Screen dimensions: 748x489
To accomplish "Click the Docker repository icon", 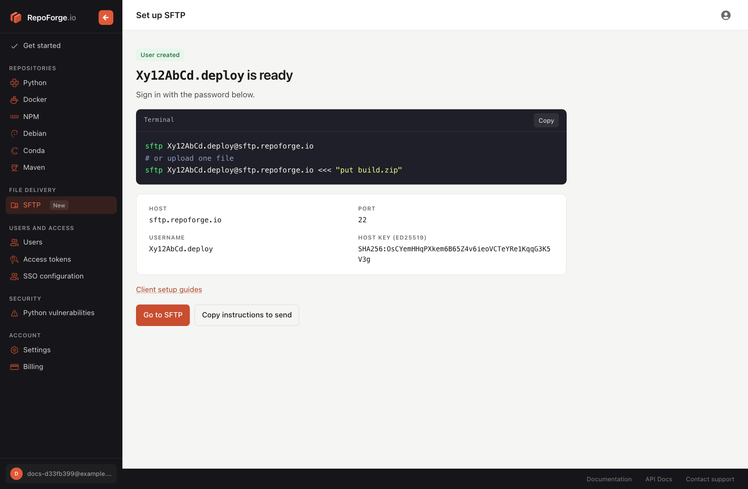I will [15, 100].
